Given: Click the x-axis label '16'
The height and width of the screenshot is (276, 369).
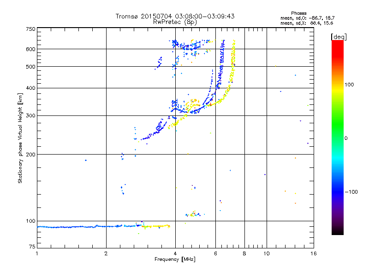Looking at the screenshot, I should pos(314,253).
